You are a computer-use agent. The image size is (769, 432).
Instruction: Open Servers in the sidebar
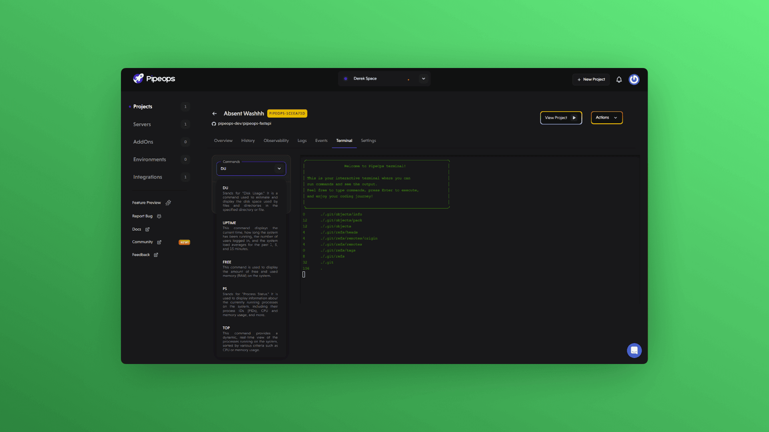click(x=142, y=124)
